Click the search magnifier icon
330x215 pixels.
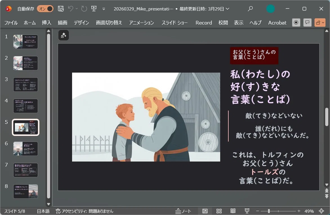[250, 9]
